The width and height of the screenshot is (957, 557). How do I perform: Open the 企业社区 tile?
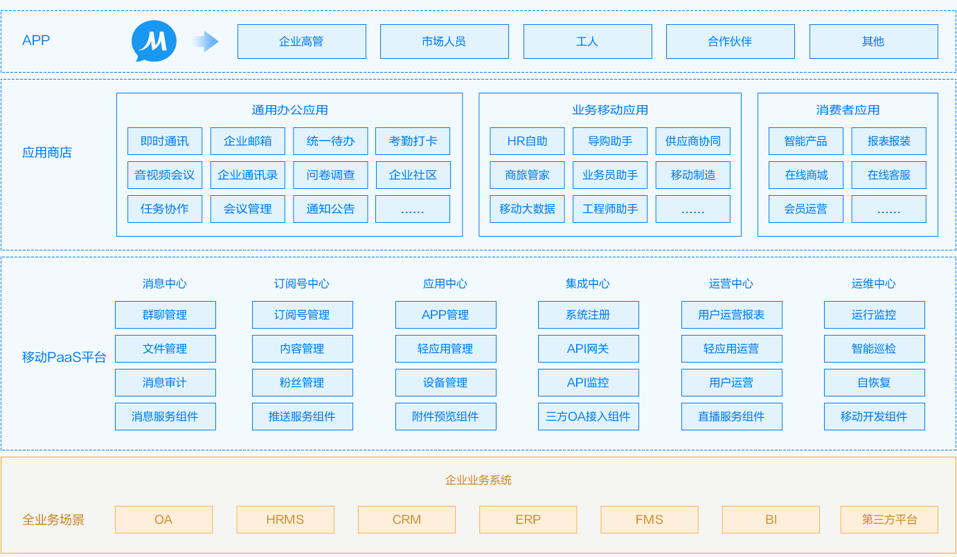pyautogui.click(x=413, y=175)
